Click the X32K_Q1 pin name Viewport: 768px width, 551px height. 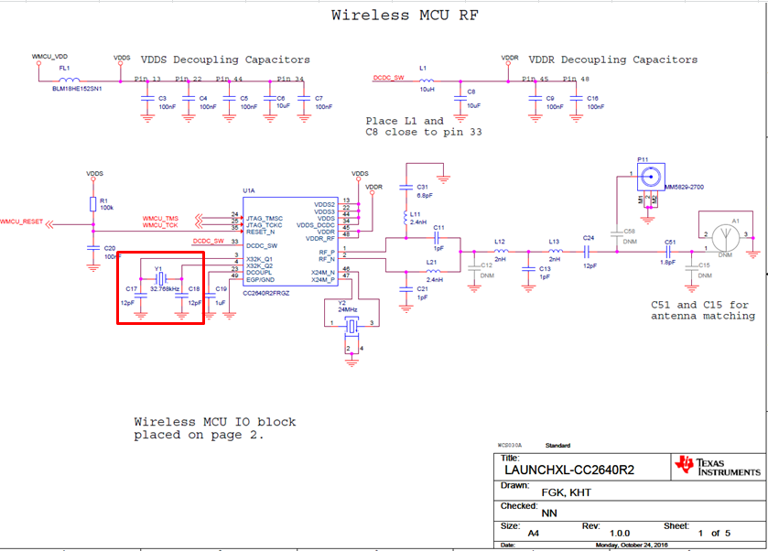pos(259,260)
